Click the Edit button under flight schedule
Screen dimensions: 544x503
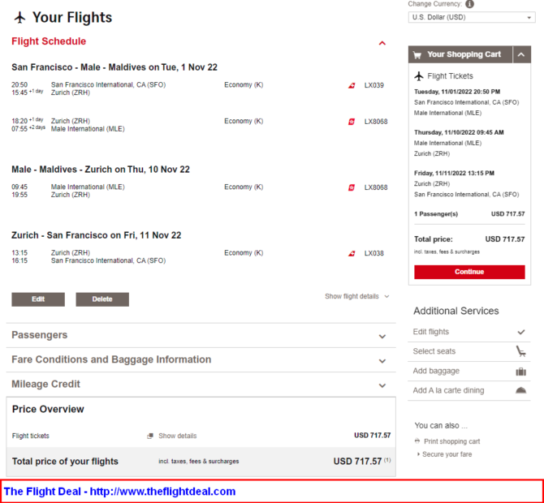point(38,299)
